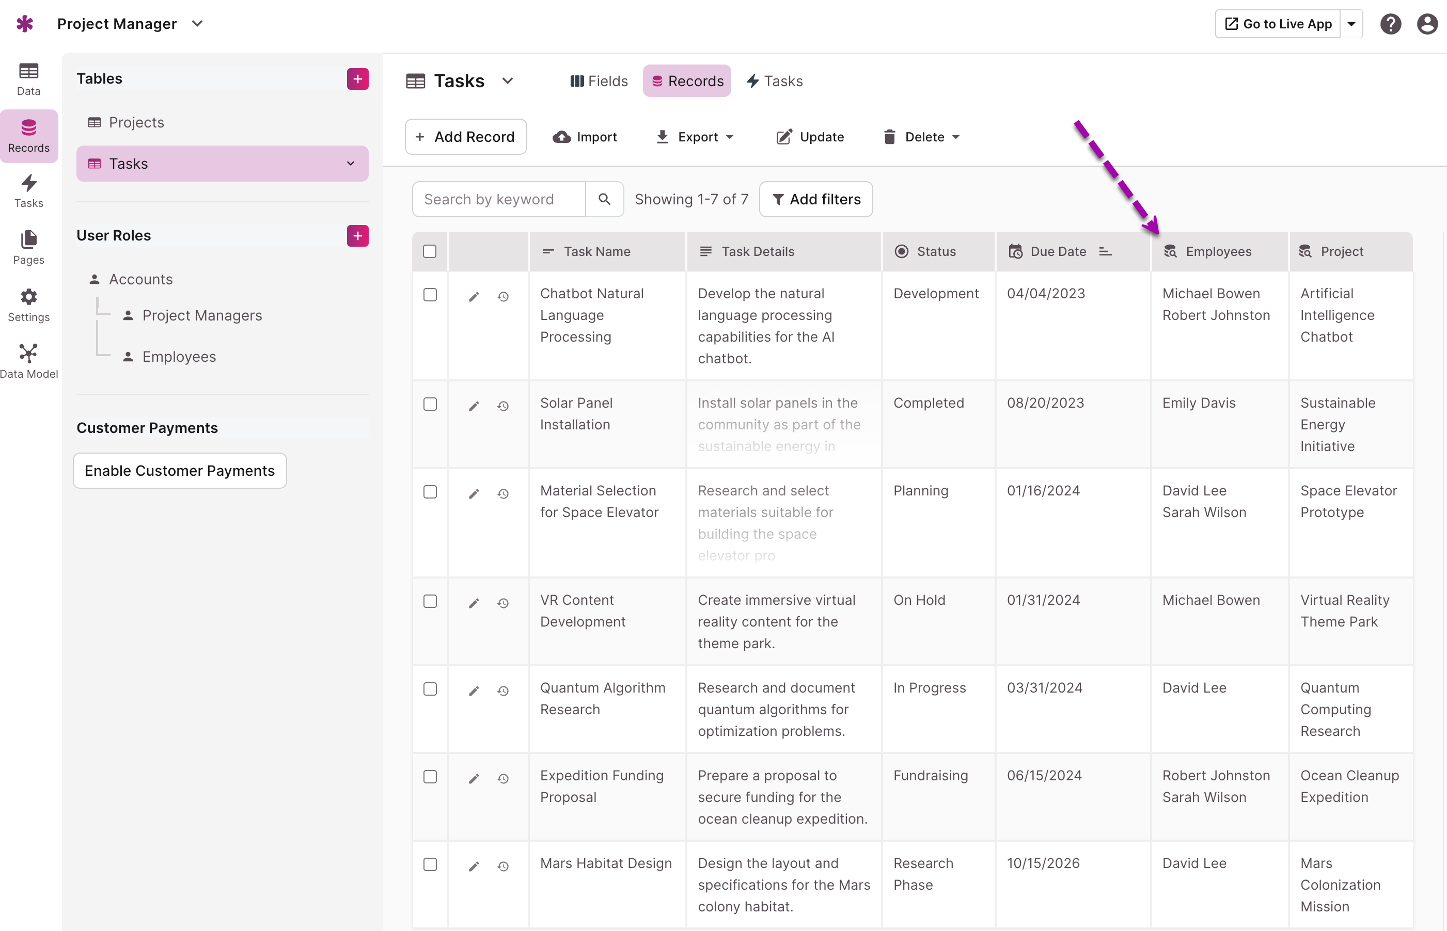Select the Mars Habitat Design checkbox
Screen dimensions: 1447x931
[430, 864]
